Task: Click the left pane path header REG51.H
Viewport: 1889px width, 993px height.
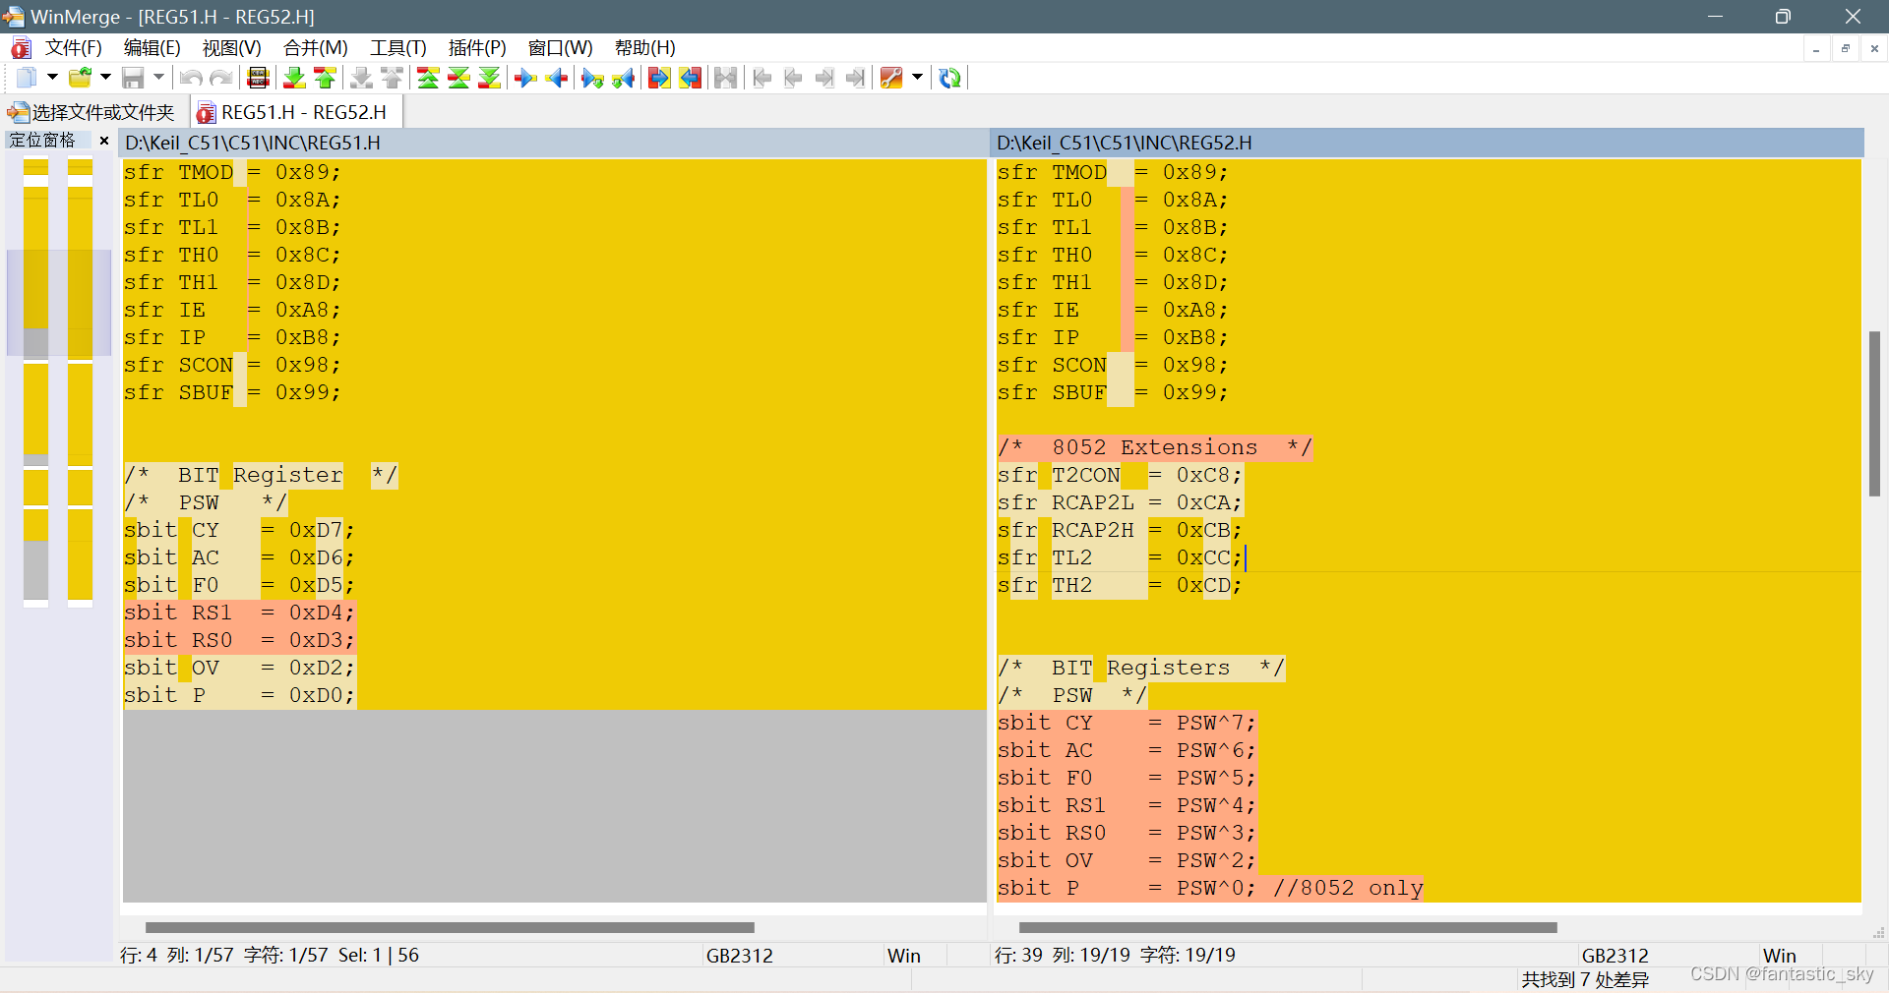Action: click(x=554, y=143)
